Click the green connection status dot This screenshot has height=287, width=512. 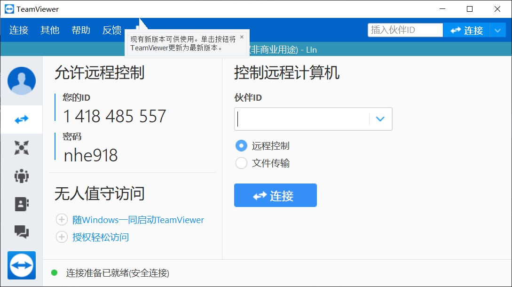(55, 272)
